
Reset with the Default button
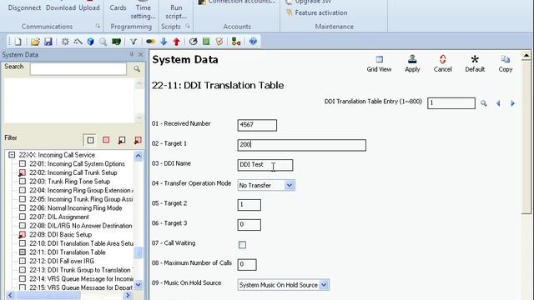click(x=475, y=63)
